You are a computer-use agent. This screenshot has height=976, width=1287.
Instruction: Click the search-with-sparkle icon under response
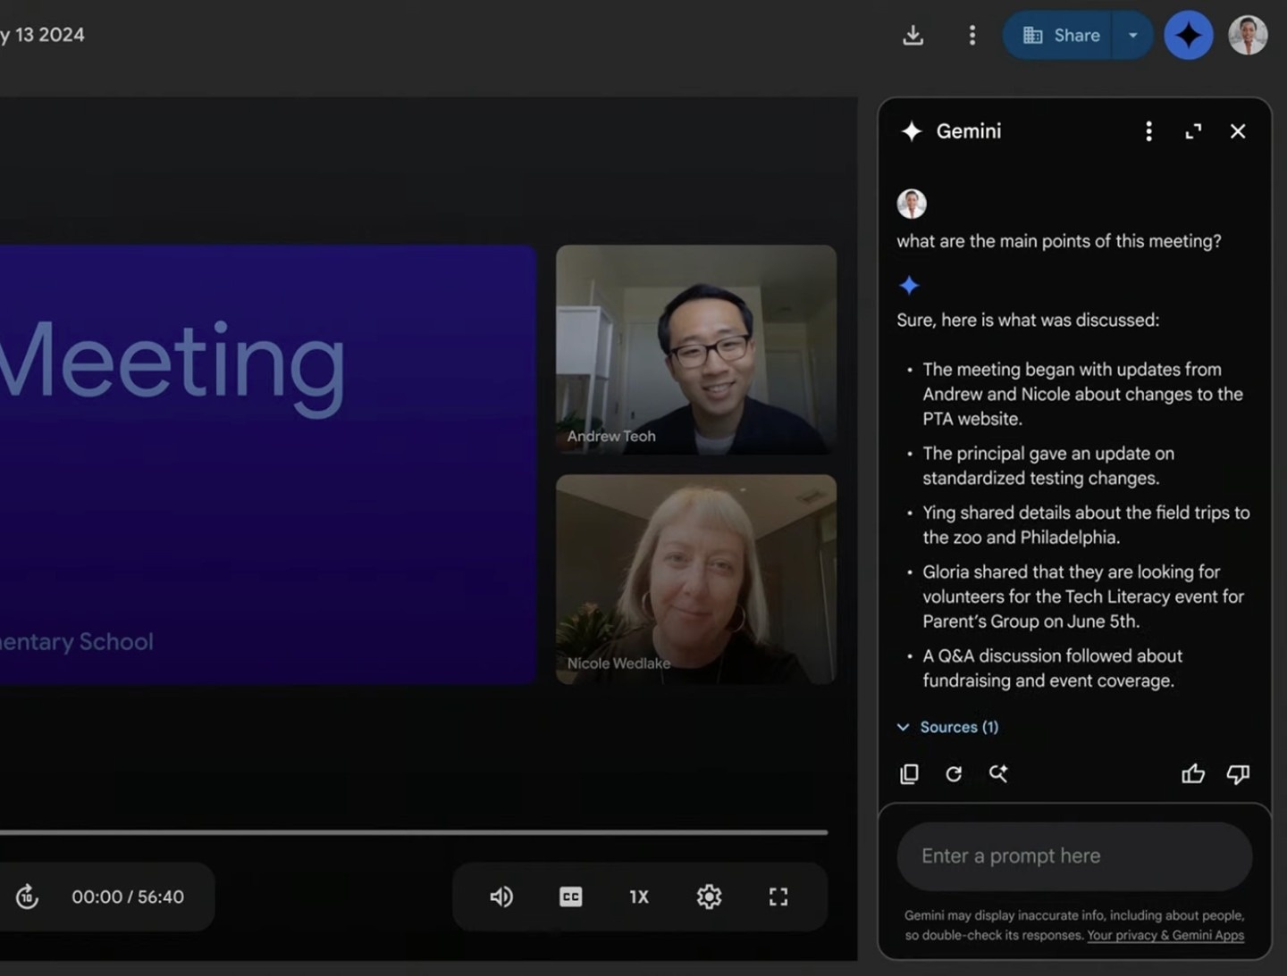click(998, 774)
